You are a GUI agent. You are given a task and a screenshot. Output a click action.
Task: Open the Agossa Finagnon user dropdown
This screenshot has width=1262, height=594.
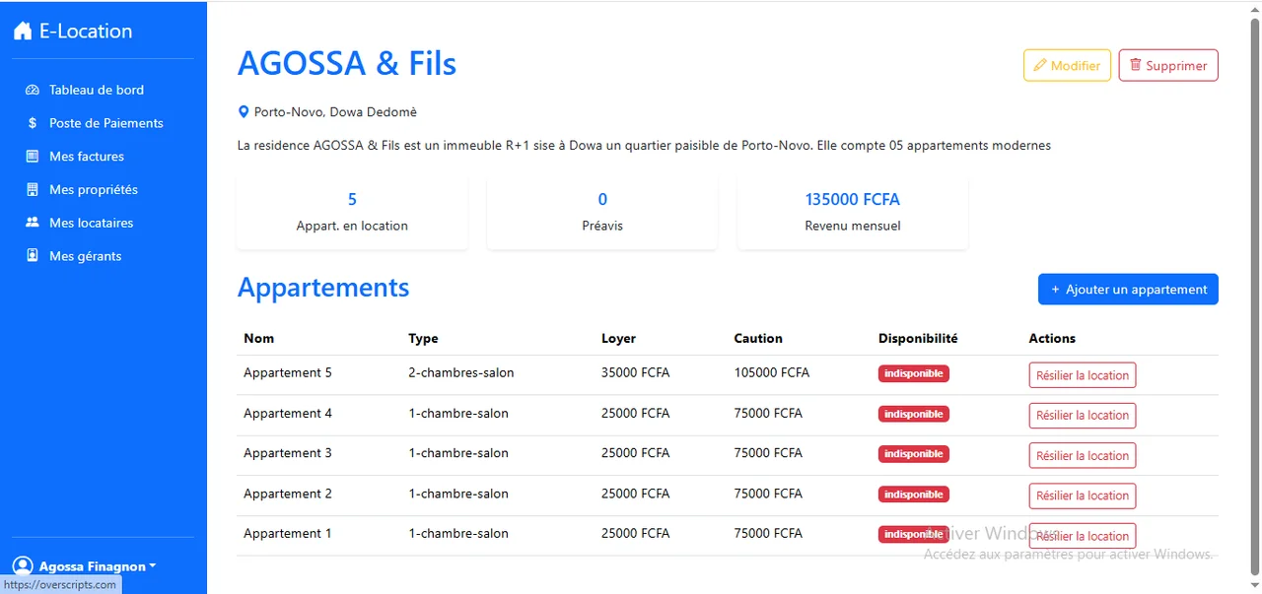98,566
